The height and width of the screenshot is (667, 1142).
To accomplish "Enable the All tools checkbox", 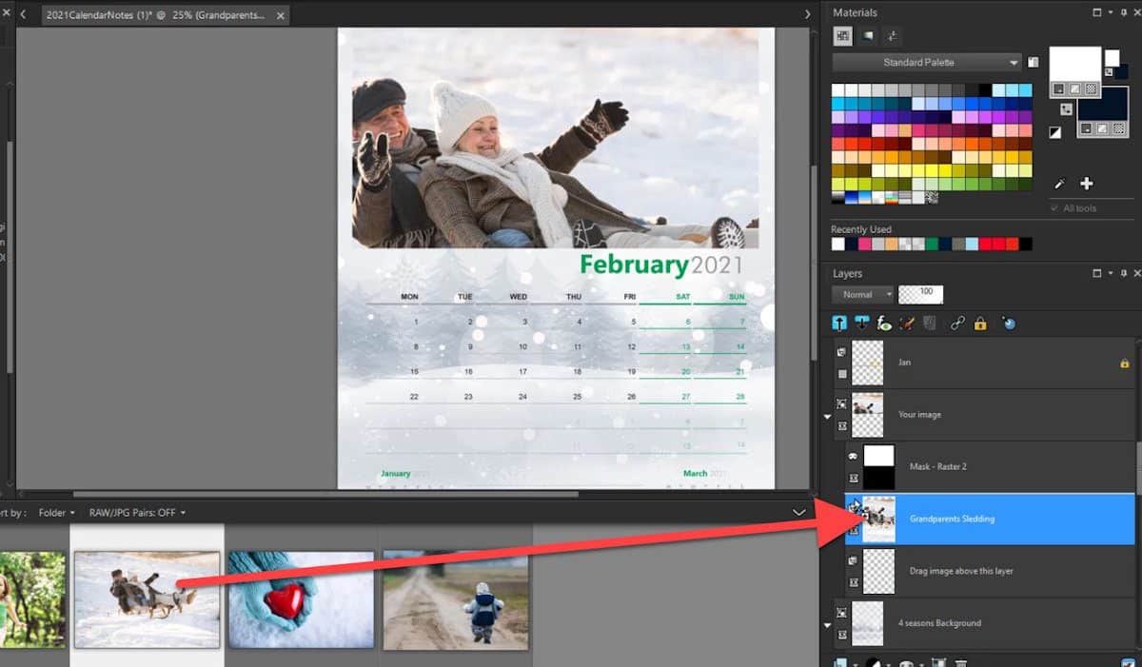I will [1053, 208].
